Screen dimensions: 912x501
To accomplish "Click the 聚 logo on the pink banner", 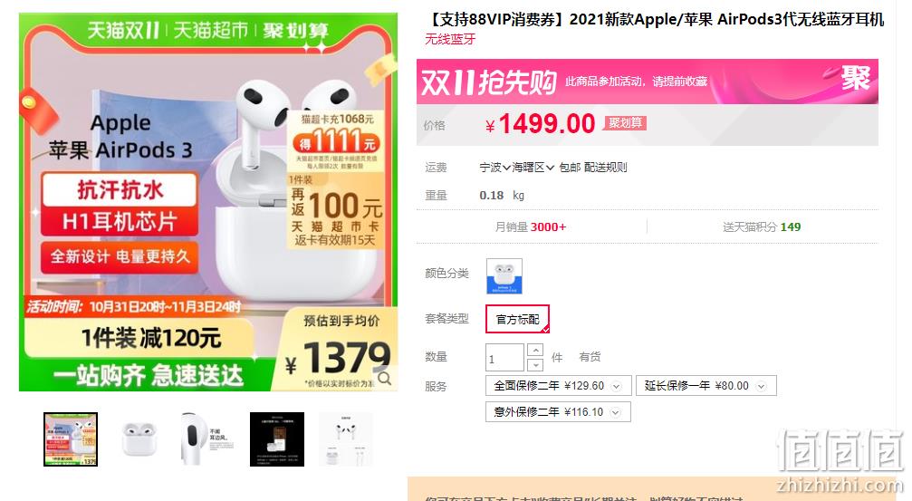I will point(855,79).
